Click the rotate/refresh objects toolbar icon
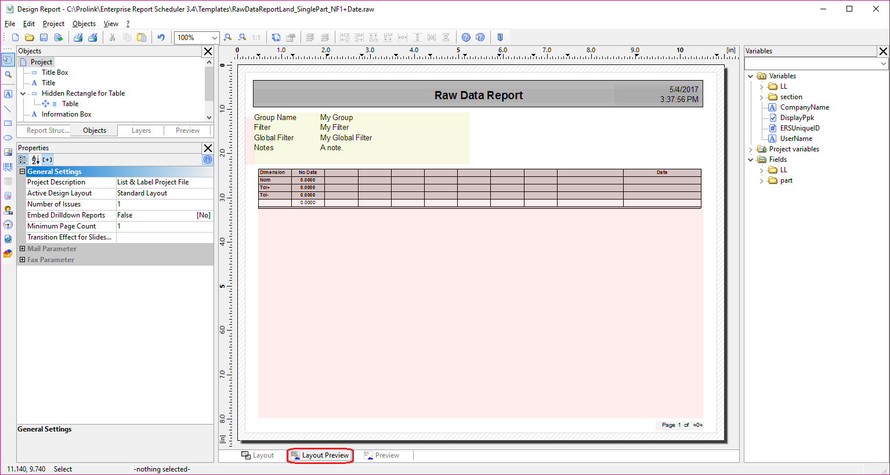This screenshot has width=890, height=475. click(x=276, y=38)
